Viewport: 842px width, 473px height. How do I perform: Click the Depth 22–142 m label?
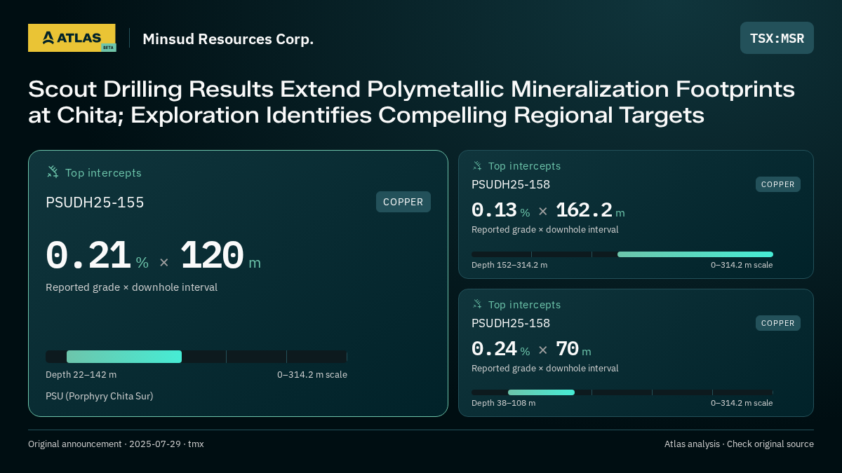coord(81,375)
